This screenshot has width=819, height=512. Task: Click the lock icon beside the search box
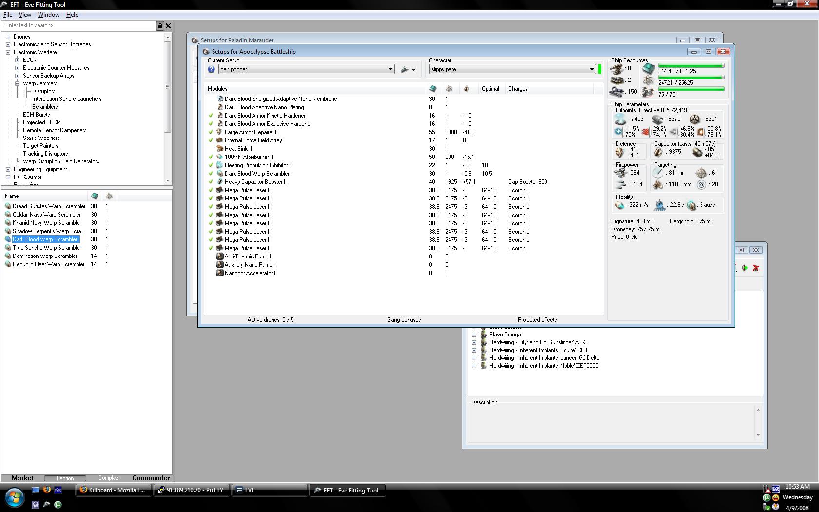pos(160,26)
